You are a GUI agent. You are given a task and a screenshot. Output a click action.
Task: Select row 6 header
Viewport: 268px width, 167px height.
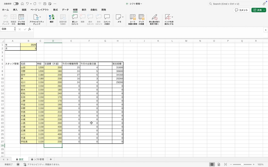(2, 64)
